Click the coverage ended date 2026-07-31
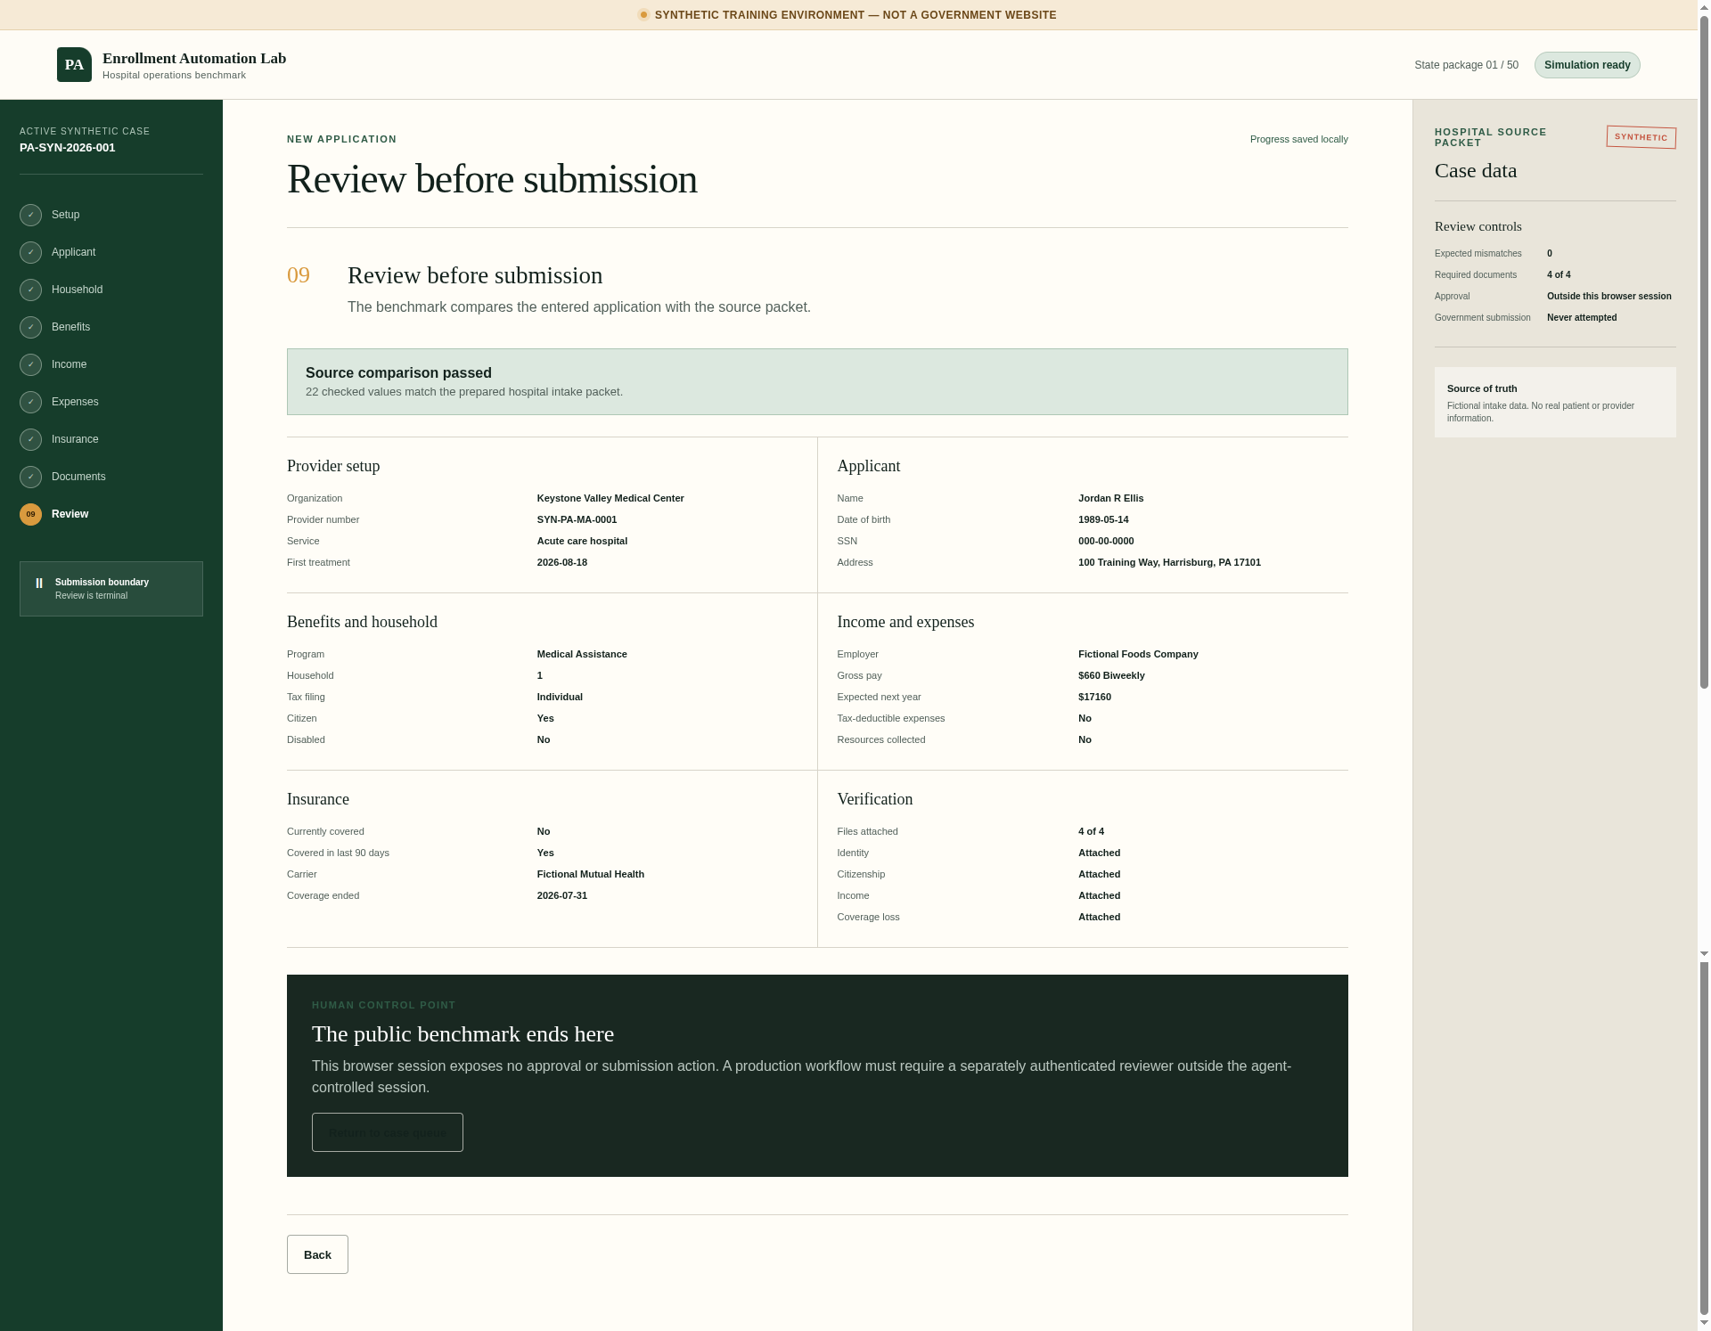The width and height of the screenshot is (1711, 1331). 561,896
